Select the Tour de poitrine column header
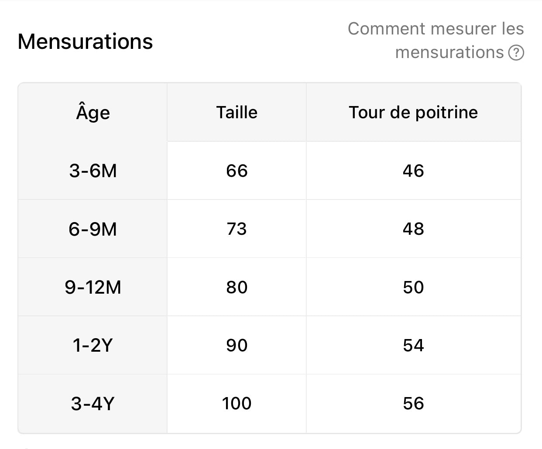 (413, 112)
